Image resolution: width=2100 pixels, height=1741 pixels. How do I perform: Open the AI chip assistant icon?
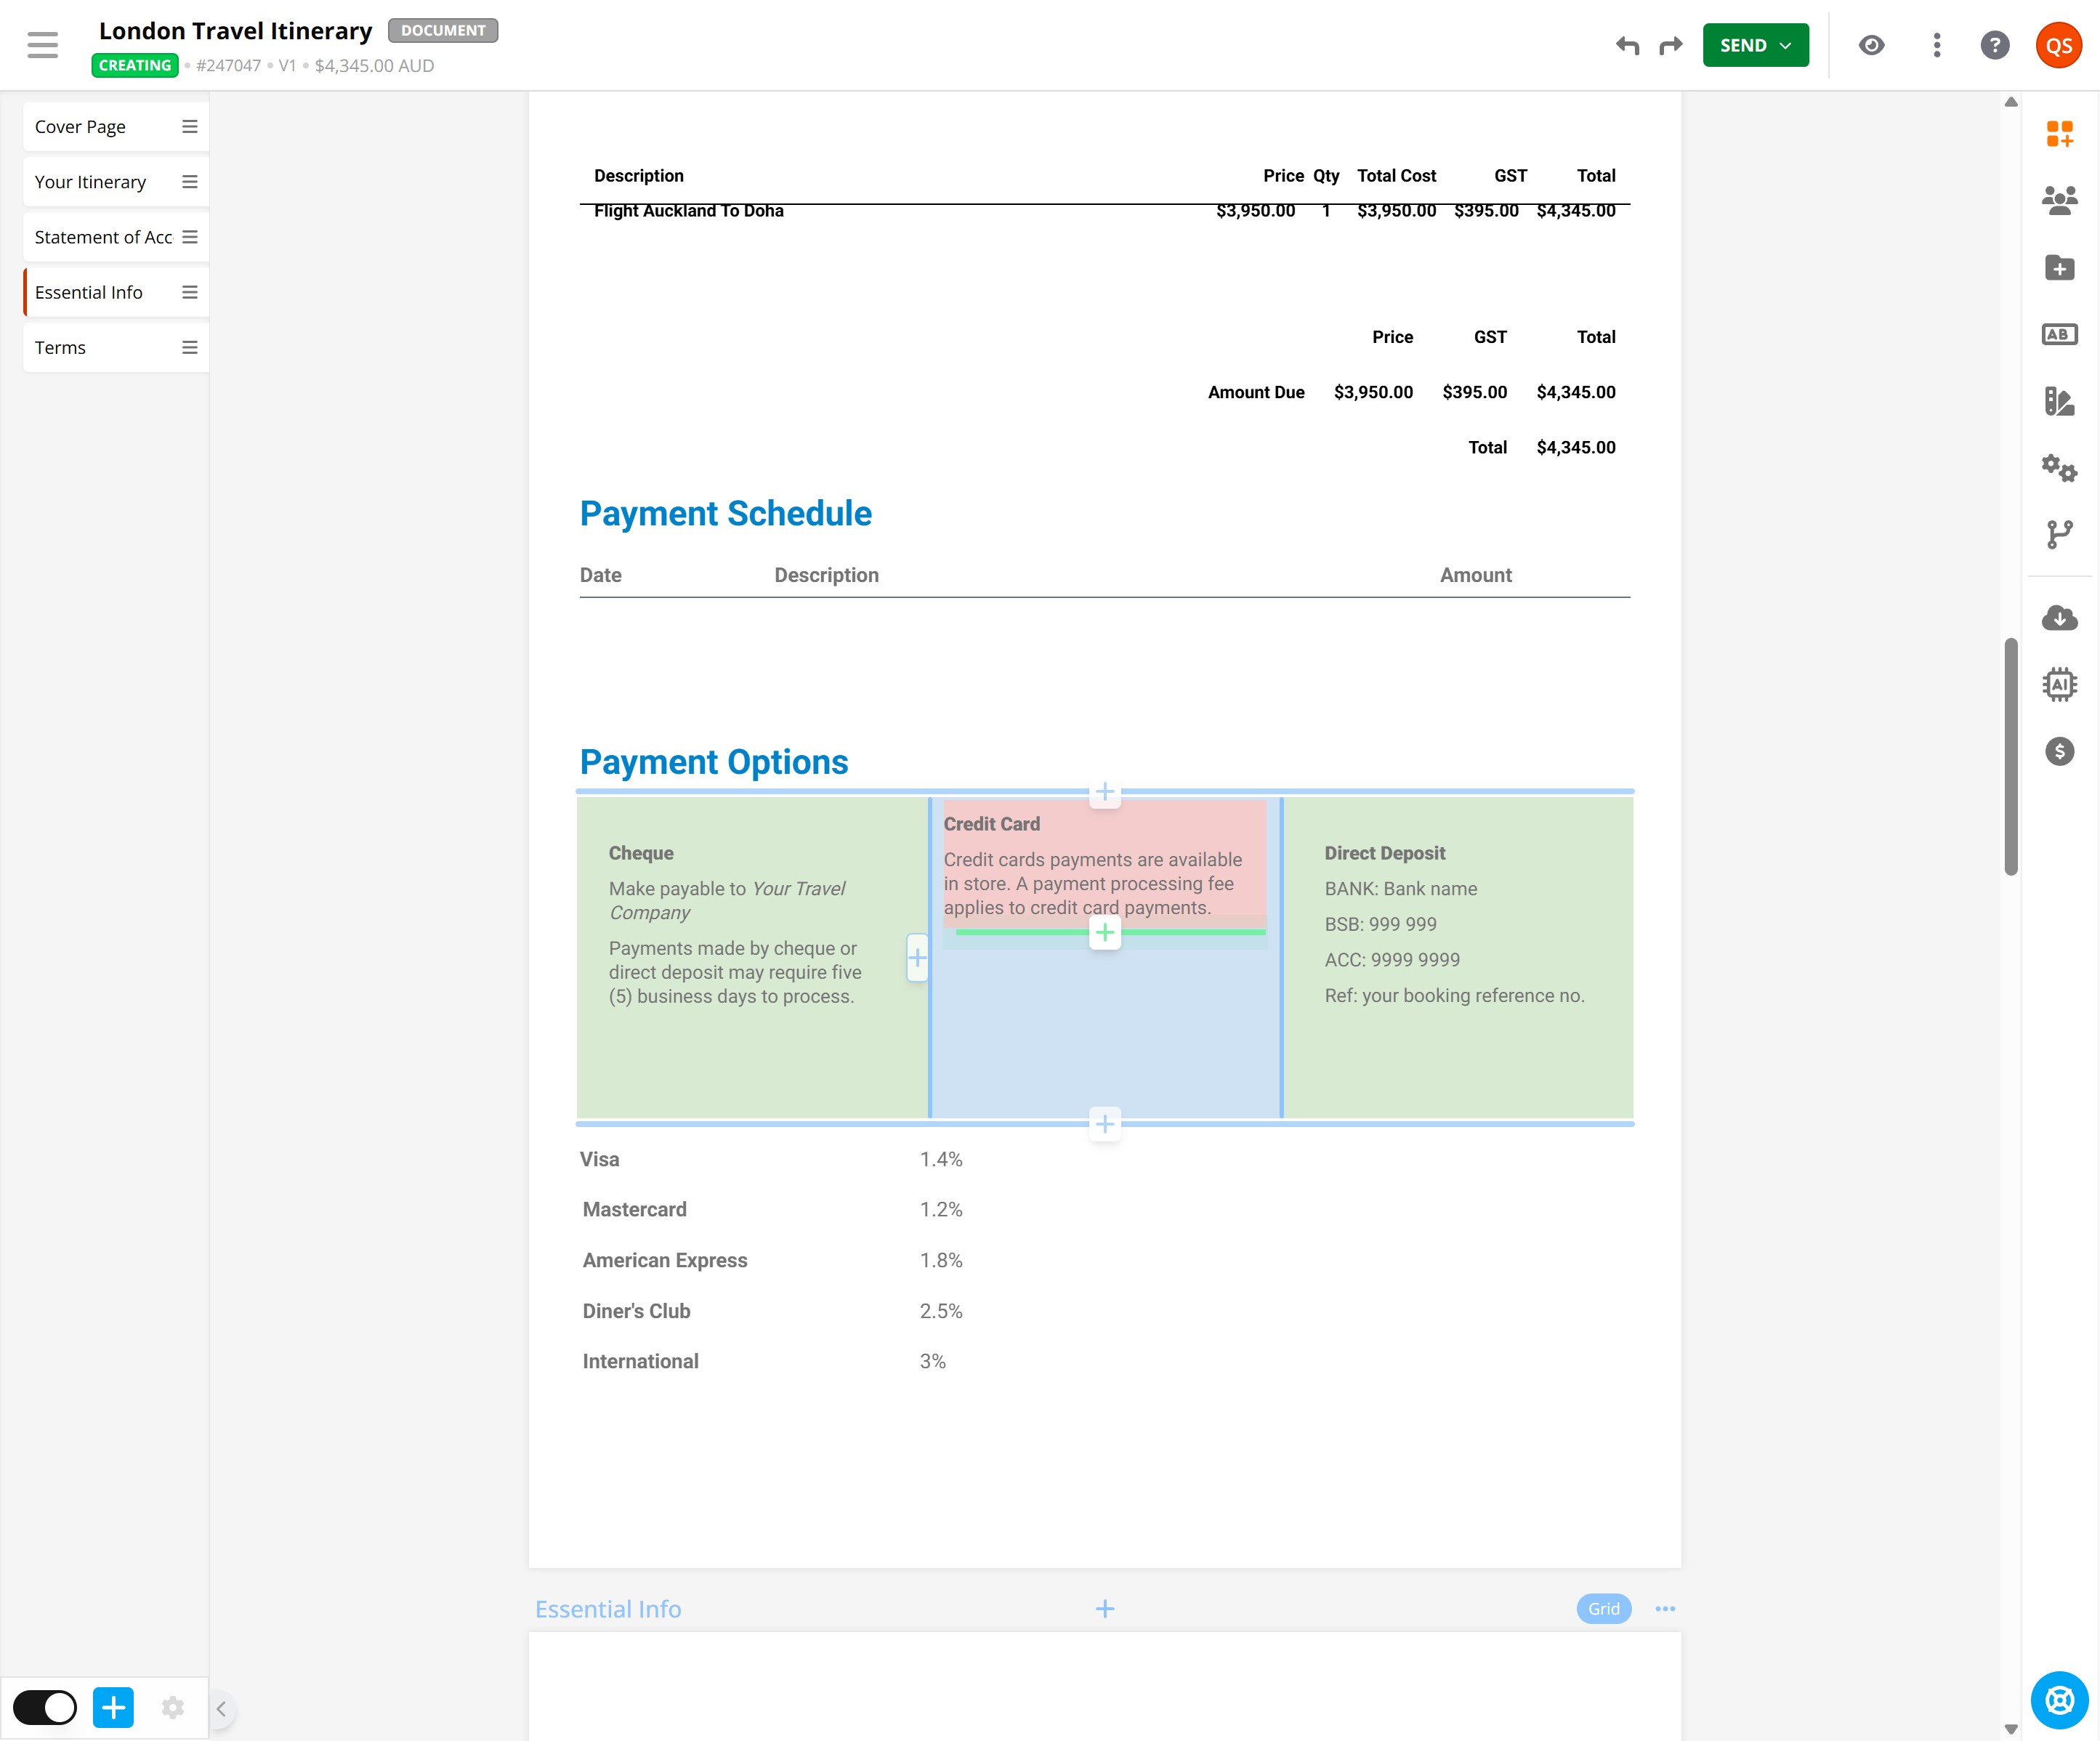pos(2059,684)
